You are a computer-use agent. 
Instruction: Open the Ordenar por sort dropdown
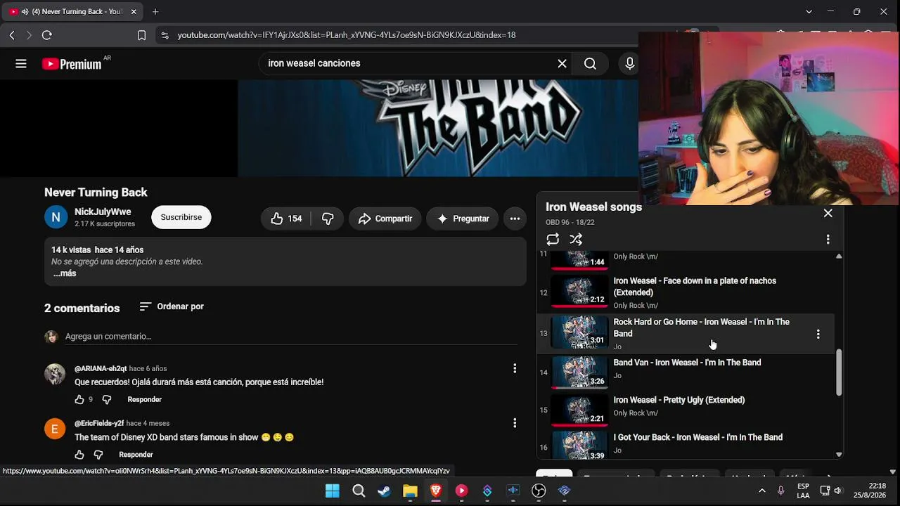point(172,306)
